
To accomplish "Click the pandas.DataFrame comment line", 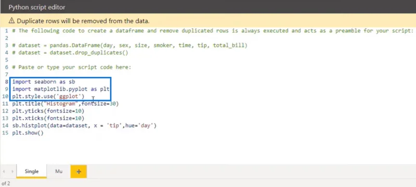I will tap(129, 46).
